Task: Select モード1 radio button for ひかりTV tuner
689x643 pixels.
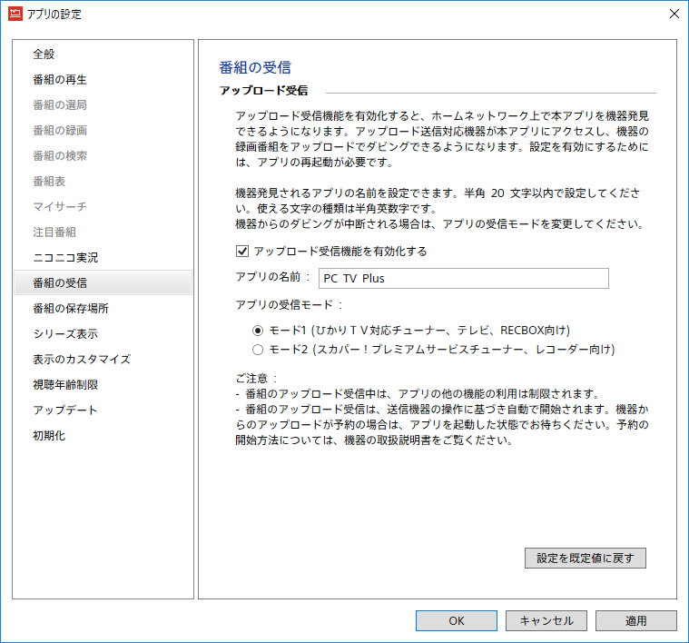Action: pyautogui.click(x=258, y=331)
